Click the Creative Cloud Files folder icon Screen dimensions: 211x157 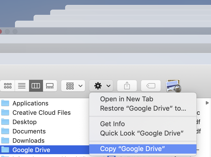[5, 112]
